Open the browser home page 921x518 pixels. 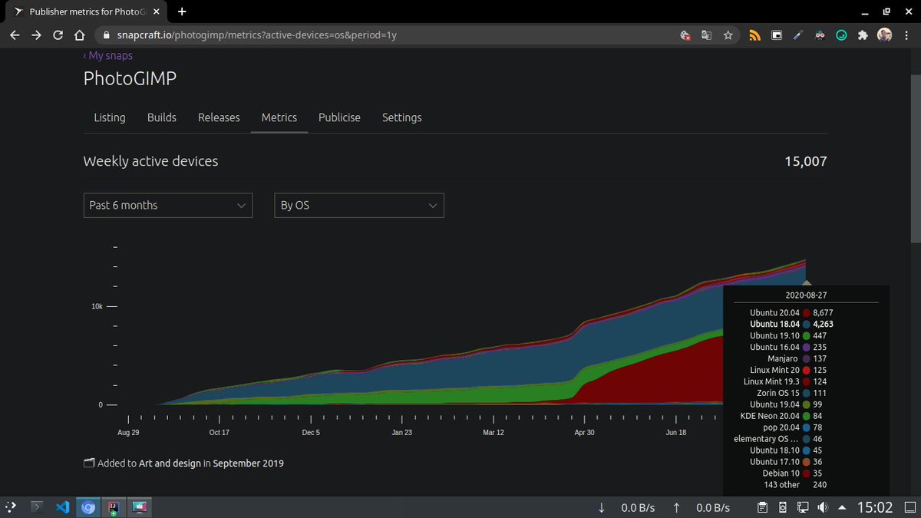[x=78, y=35]
